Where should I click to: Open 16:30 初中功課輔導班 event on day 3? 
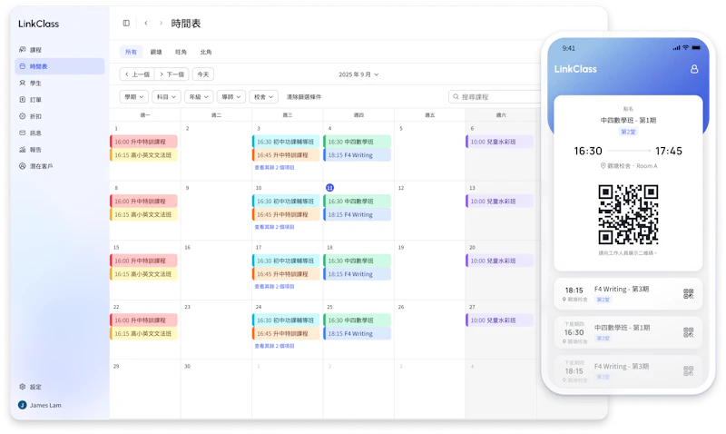[286, 142]
